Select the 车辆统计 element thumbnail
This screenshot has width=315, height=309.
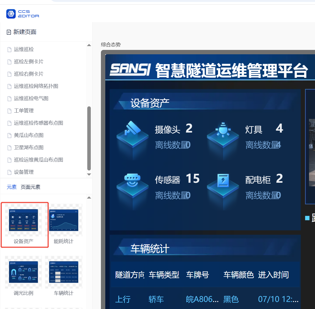click(x=64, y=272)
